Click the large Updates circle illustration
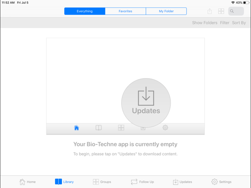 [x=146, y=103]
